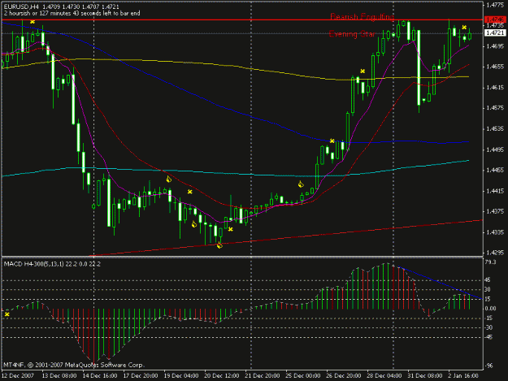Click the yellow X marker just above the yellow moving average
Screen dimensions: 508x381
(363, 71)
